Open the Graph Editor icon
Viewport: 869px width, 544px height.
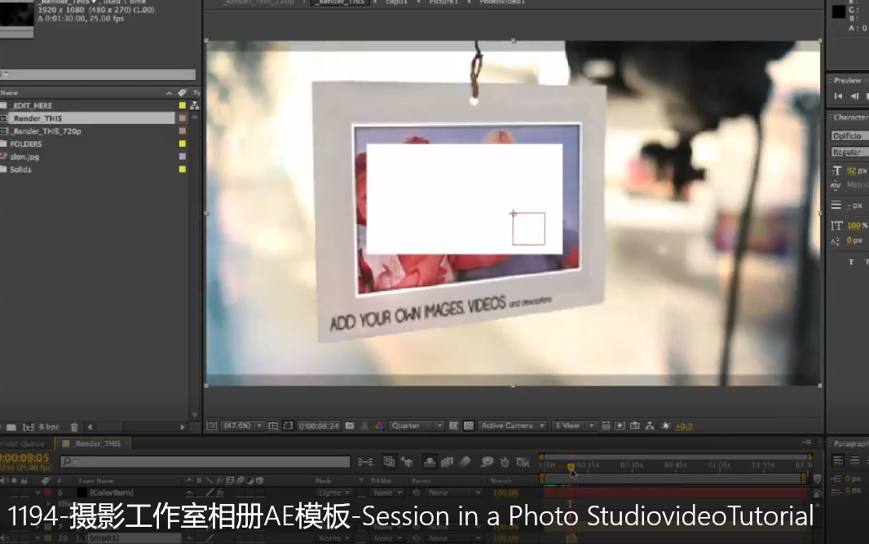[x=523, y=462]
